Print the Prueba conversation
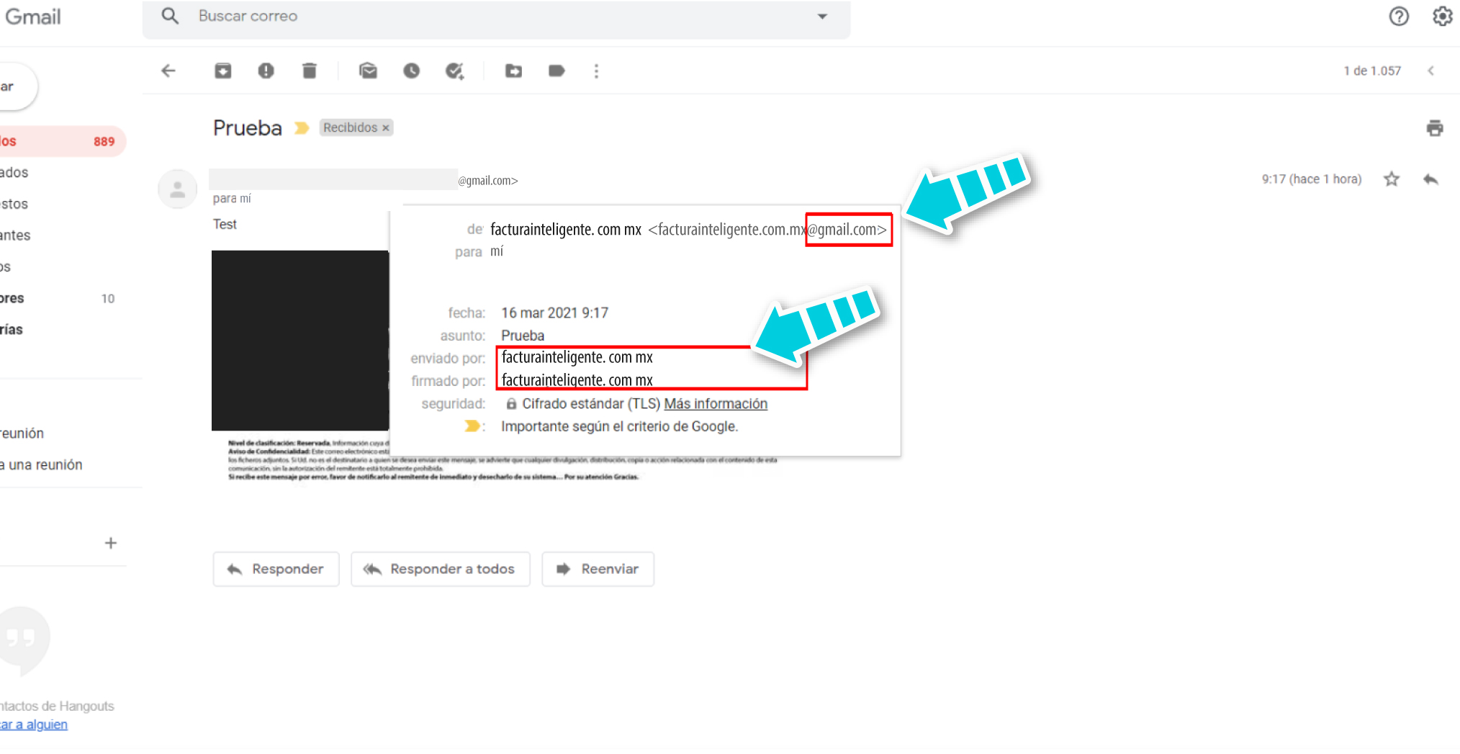The width and height of the screenshot is (1460, 754). [x=1435, y=127]
